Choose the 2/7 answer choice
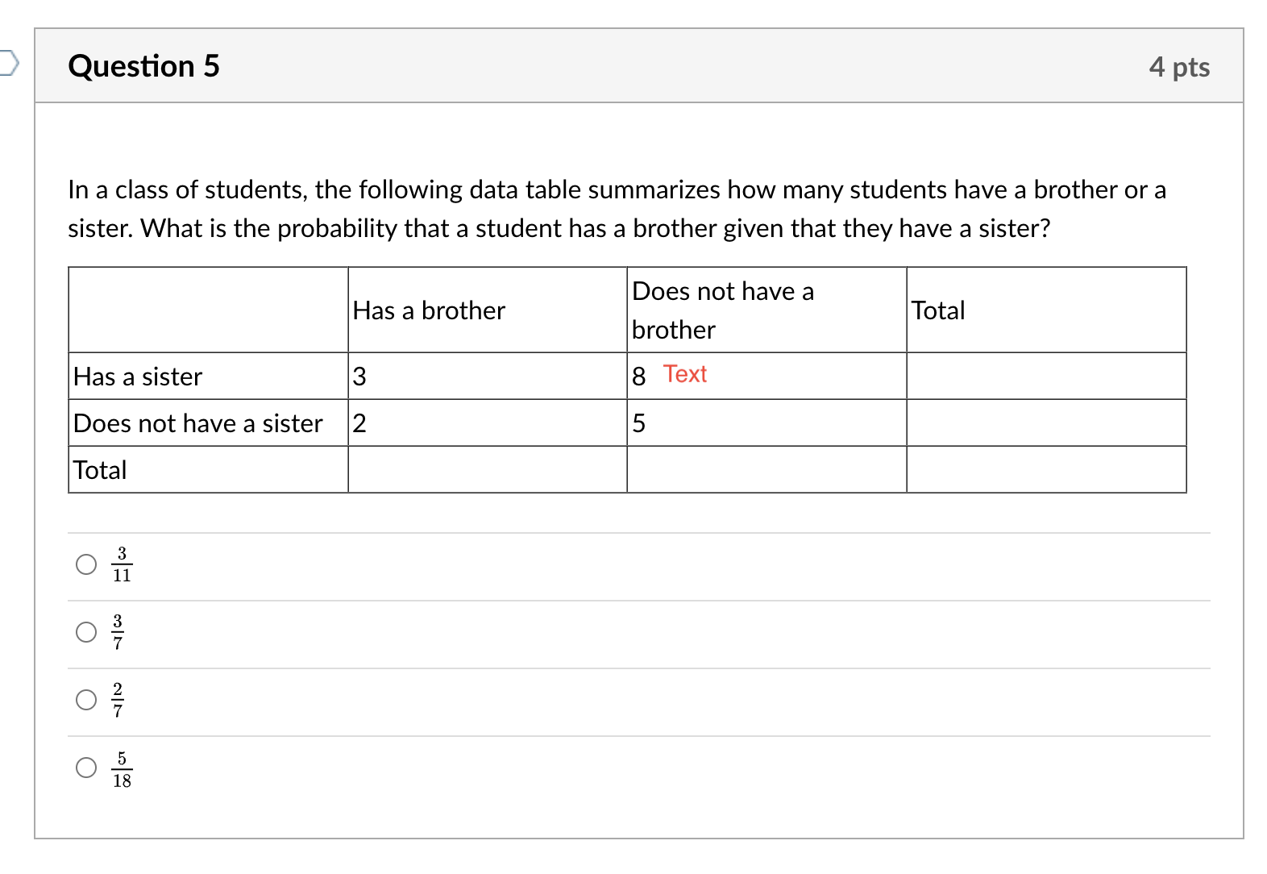 [85, 701]
